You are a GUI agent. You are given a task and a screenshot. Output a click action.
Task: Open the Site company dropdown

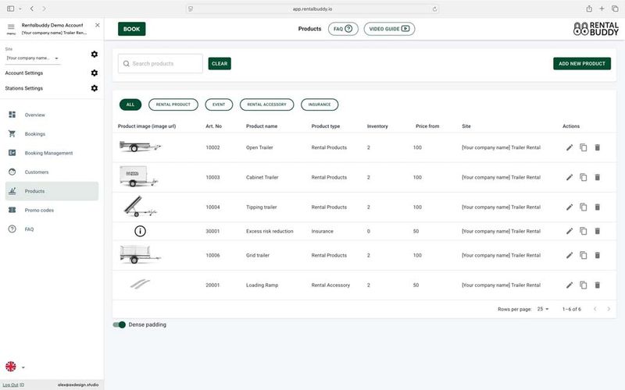33,58
